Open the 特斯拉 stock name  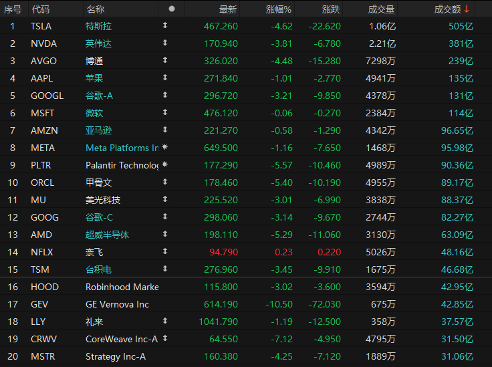(98, 26)
